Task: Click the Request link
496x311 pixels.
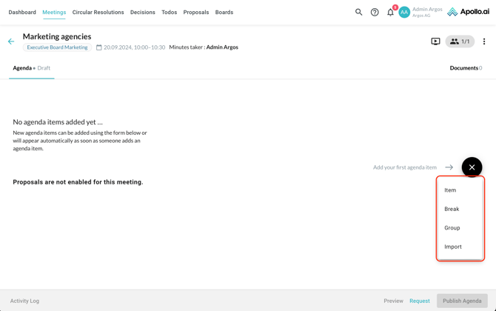Action: coord(419,301)
